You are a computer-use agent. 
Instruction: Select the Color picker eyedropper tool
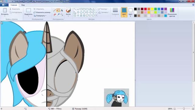(58, 14)
